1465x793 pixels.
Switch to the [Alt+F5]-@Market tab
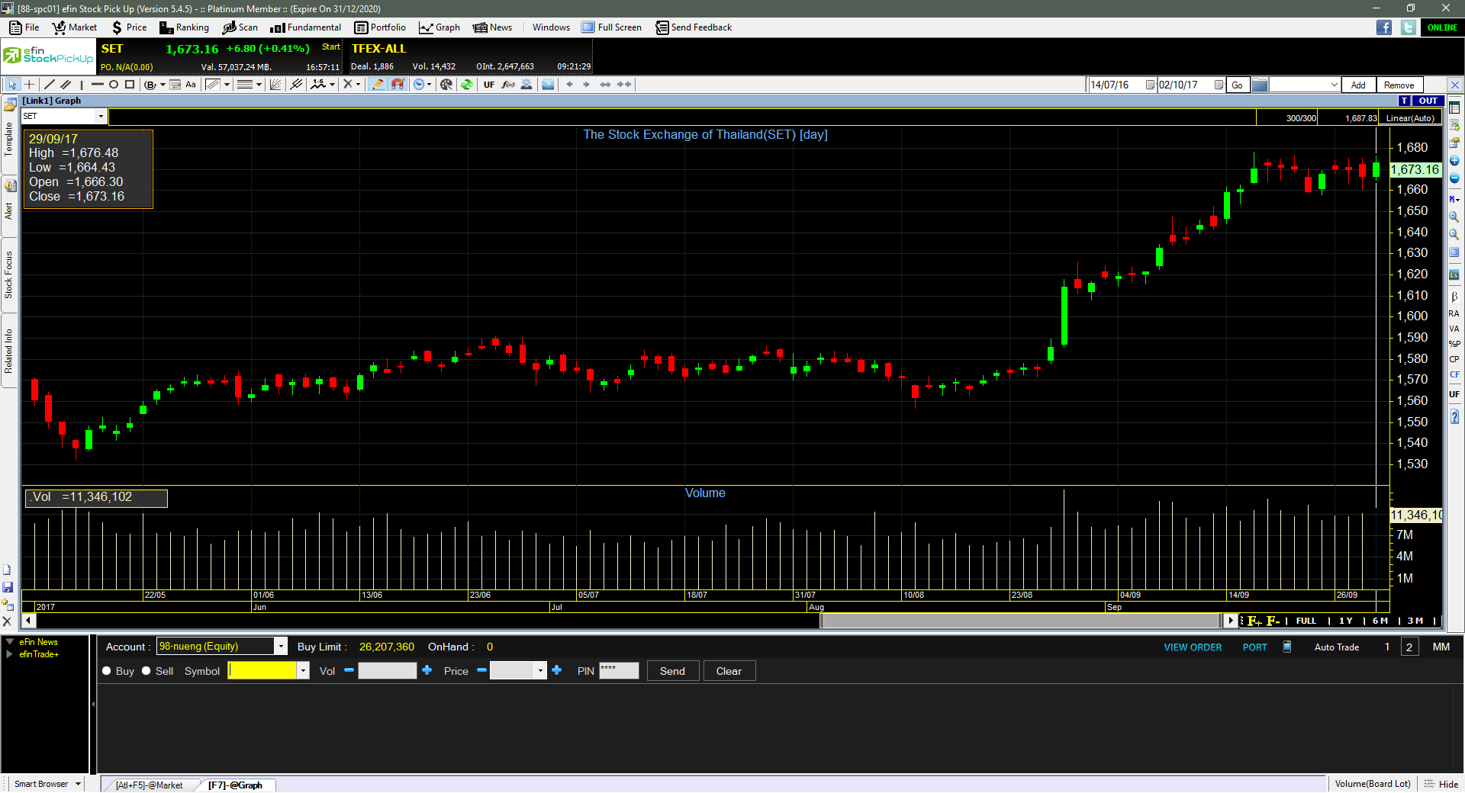coord(149,785)
